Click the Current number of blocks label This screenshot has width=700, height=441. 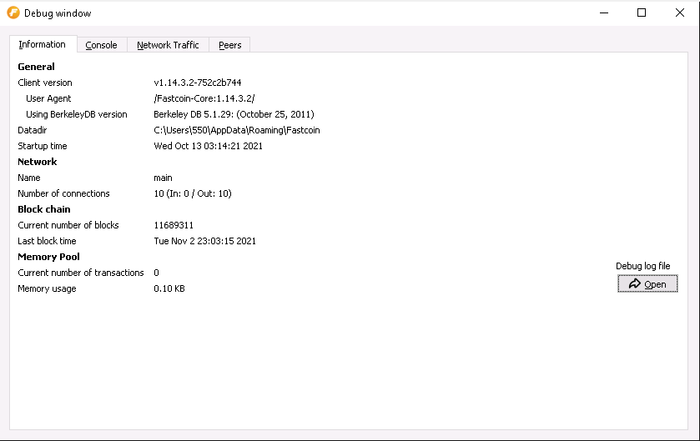(68, 225)
